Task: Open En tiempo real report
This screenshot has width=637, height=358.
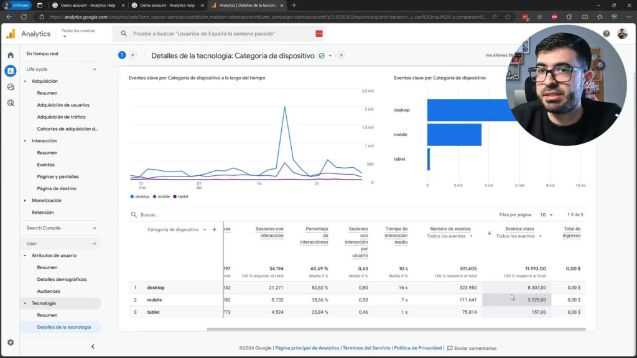Action: 42,53
